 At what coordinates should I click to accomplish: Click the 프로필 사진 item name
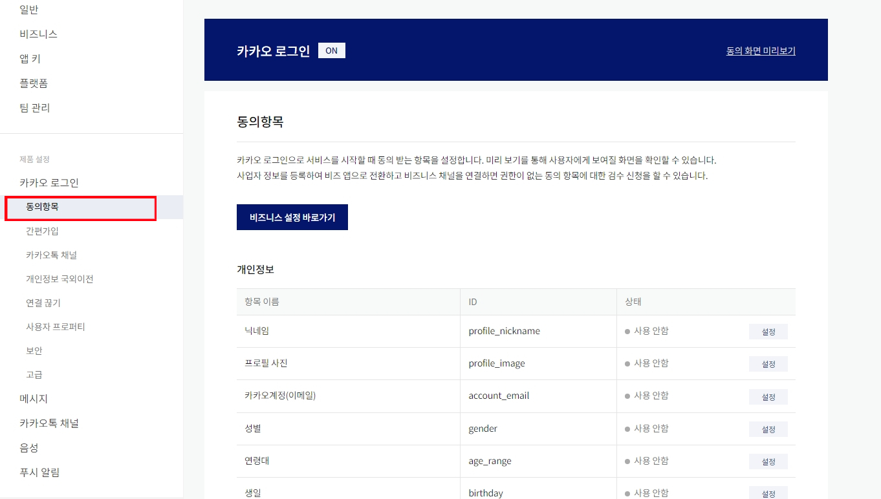tap(266, 363)
